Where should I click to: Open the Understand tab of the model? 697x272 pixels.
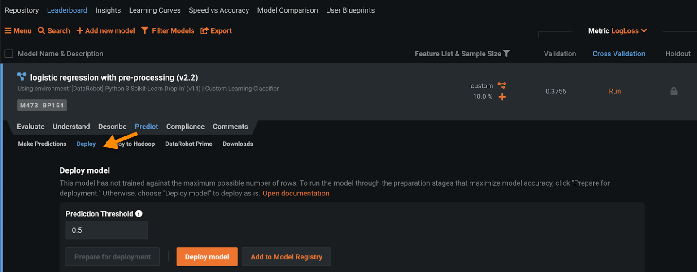[71, 127]
